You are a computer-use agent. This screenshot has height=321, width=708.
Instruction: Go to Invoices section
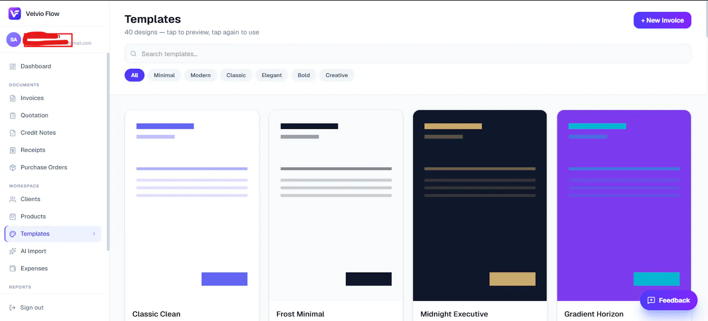[54, 98]
